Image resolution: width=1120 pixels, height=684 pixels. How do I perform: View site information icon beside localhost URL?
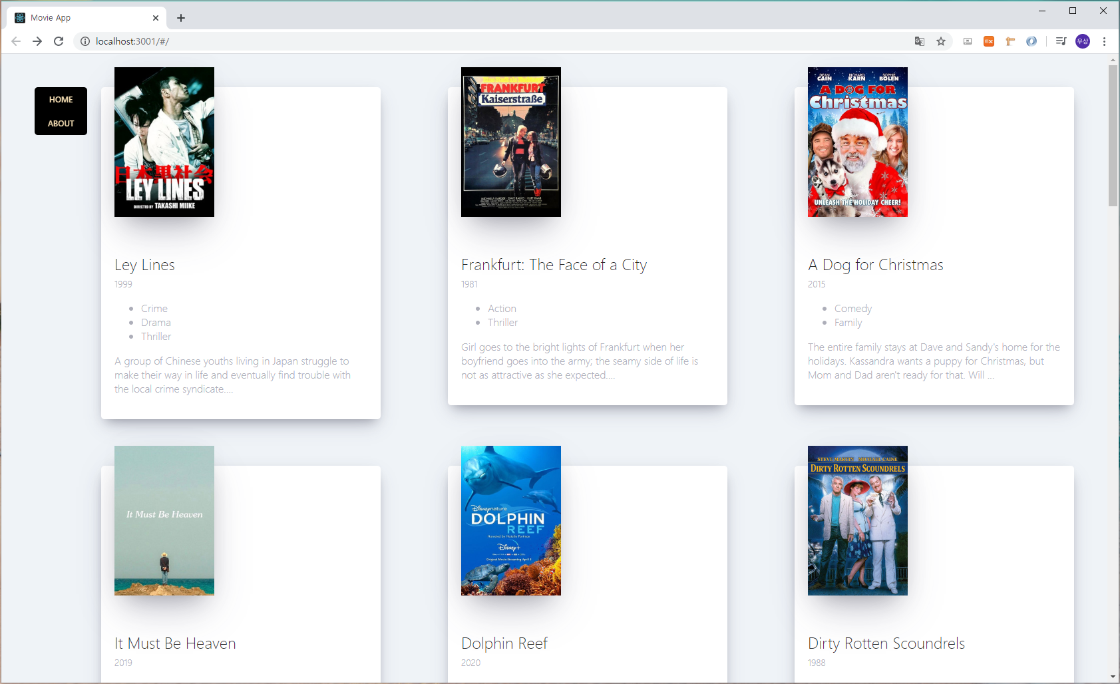[85, 41]
